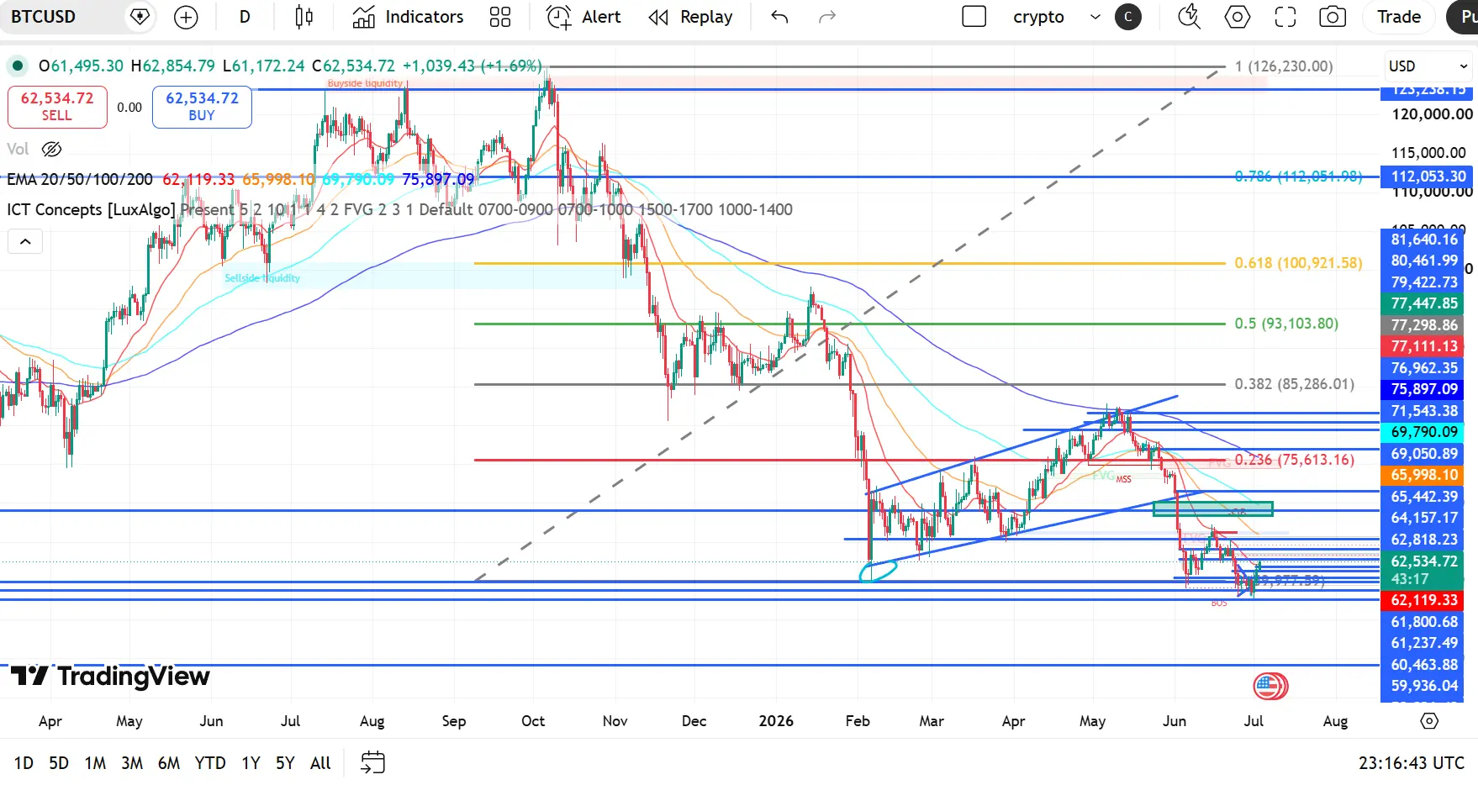Open the indicator templates grid icon
This screenshot has height=785, width=1478.
[500, 17]
